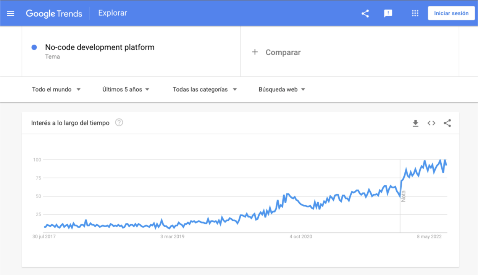Share the interest over time chart
The width and height of the screenshot is (478, 275).
(x=447, y=123)
